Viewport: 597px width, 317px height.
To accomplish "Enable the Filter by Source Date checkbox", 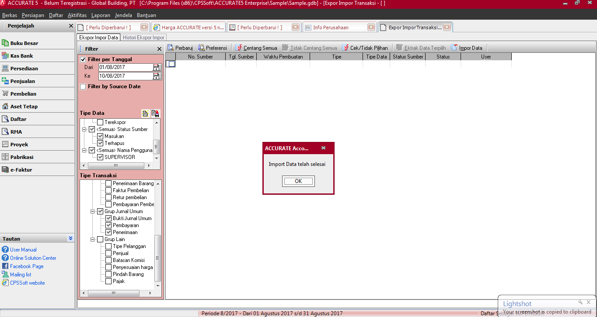I will tap(83, 87).
